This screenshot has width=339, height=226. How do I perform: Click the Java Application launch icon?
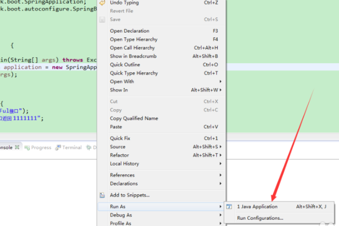click(229, 207)
